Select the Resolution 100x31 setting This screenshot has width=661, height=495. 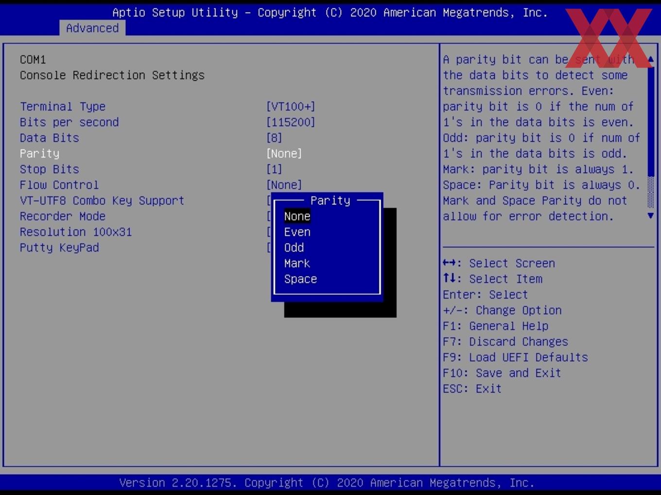tap(76, 232)
